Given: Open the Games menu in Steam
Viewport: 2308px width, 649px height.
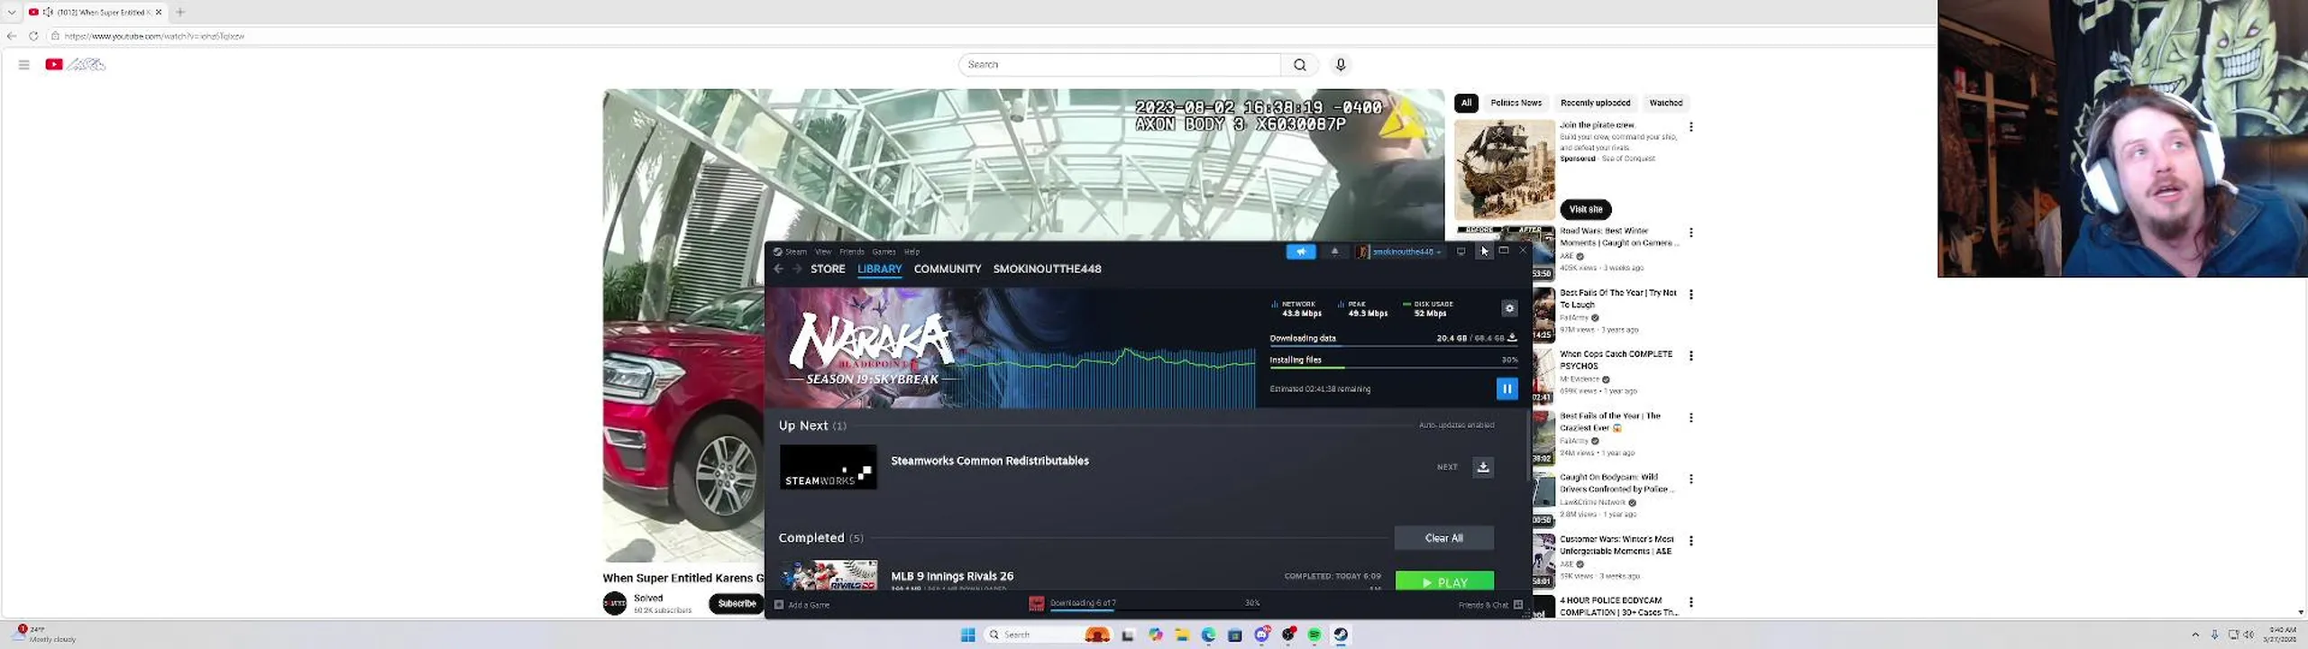Looking at the screenshot, I should pos(884,251).
